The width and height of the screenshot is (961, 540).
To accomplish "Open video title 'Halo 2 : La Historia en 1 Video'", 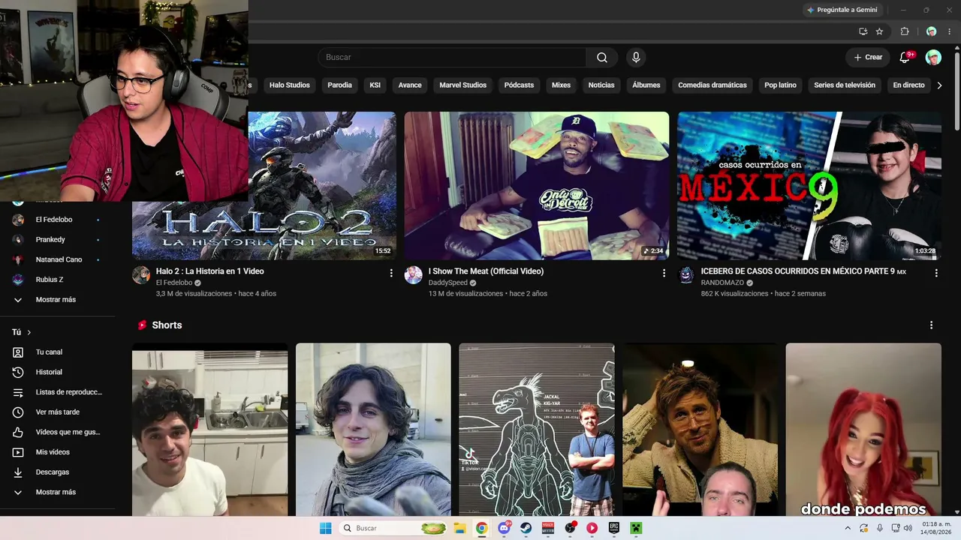I will pos(210,271).
